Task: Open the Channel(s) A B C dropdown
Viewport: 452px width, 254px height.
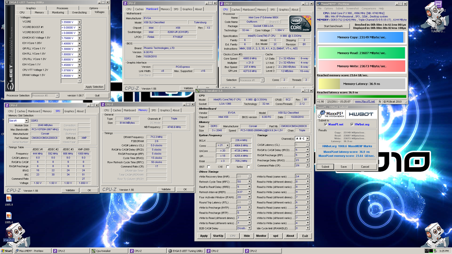Action: pos(308,138)
